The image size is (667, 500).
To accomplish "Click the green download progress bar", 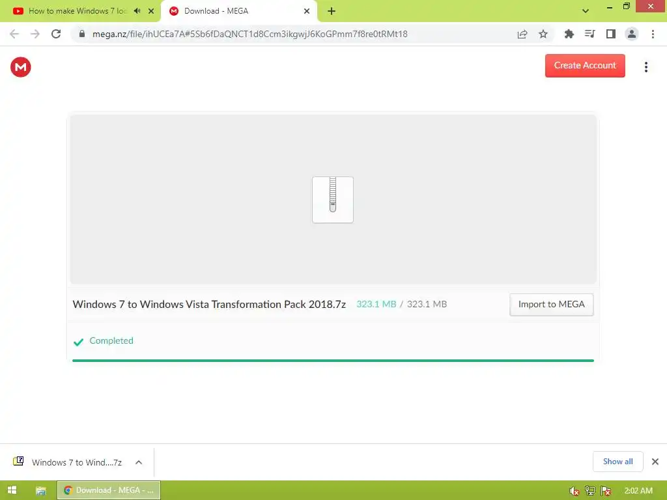I will 333,361.
